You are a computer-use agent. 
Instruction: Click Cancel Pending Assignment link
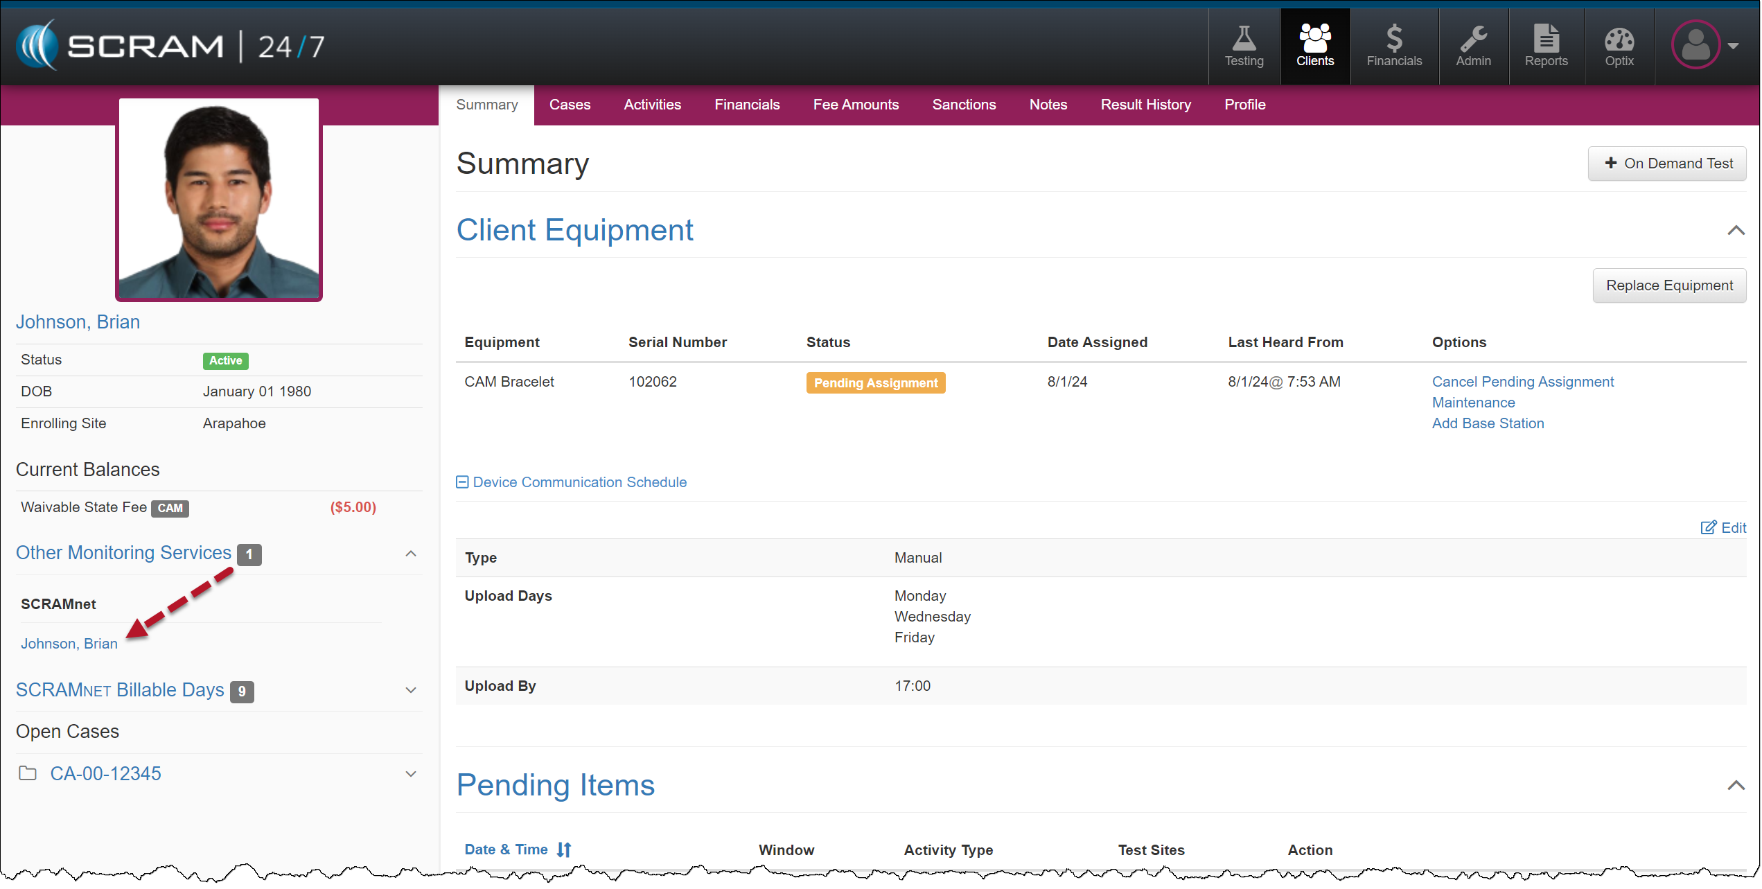(1522, 382)
